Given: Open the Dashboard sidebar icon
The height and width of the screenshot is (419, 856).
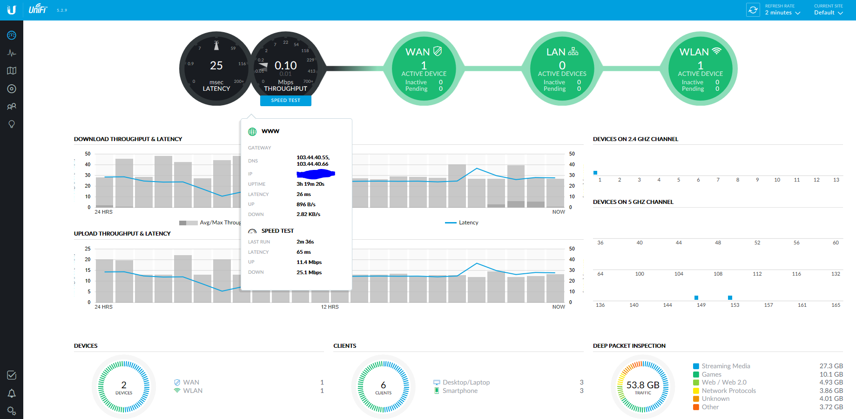Looking at the screenshot, I should pyautogui.click(x=12, y=35).
